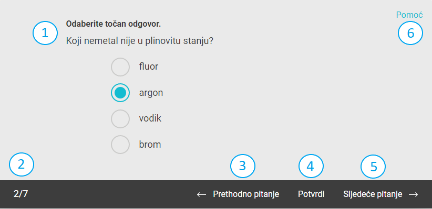The height and width of the screenshot is (209, 432).
Task: Select the fluor radio button
Action: pos(120,67)
